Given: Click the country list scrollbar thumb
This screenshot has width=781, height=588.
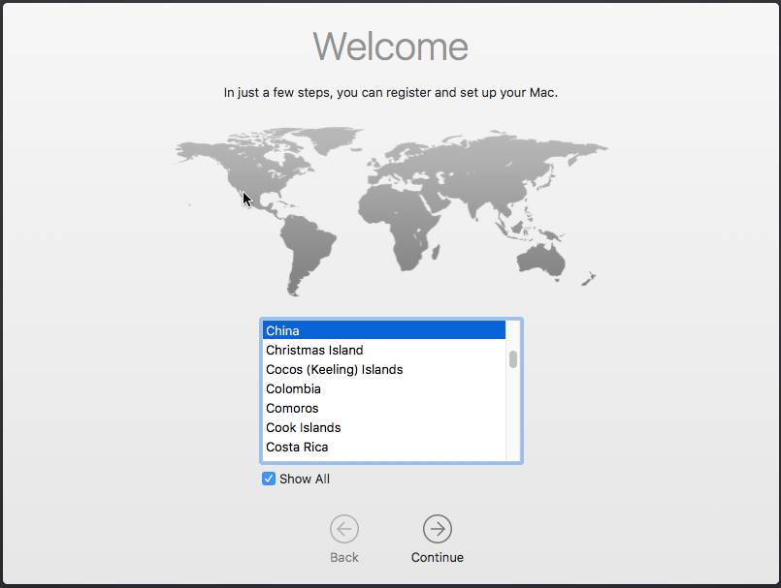Looking at the screenshot, I should (513, 359).
